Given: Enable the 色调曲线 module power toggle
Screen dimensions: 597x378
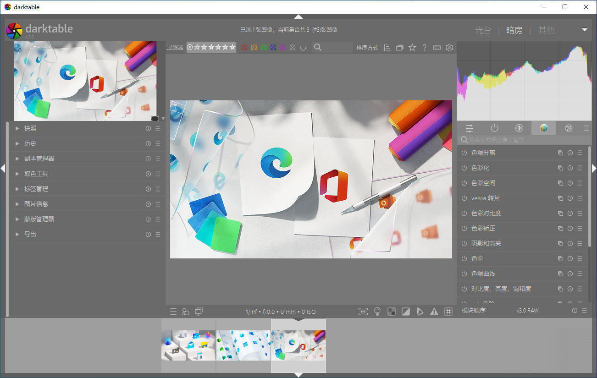Looking at the screenshot, I should (464, 274).
